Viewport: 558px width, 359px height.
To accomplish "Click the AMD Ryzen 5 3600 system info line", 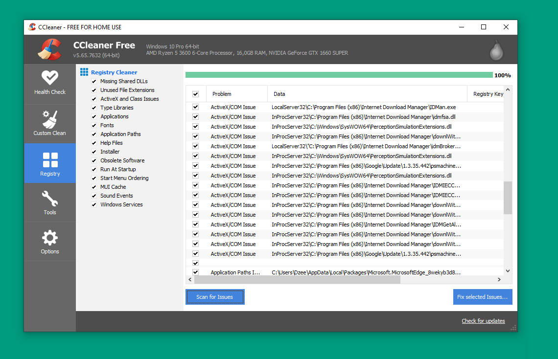I will [247, 53].
